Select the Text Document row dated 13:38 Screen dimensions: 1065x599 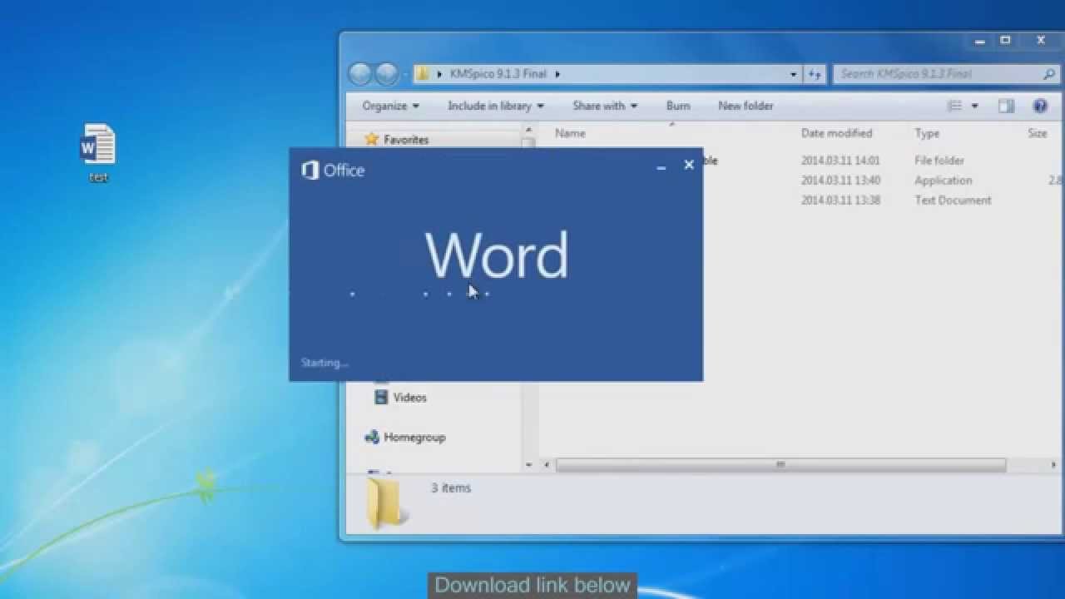tap(882, 200)
